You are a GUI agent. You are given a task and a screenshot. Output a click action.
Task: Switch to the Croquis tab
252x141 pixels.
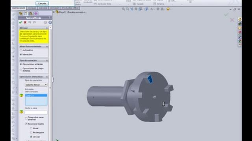(x=32, y=8)
